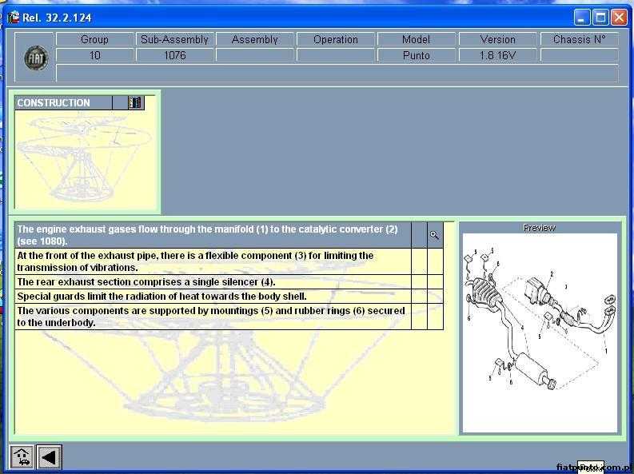Click the home car icon button
The width and height of the screenshot is (634, 474).
coord(22,457)
